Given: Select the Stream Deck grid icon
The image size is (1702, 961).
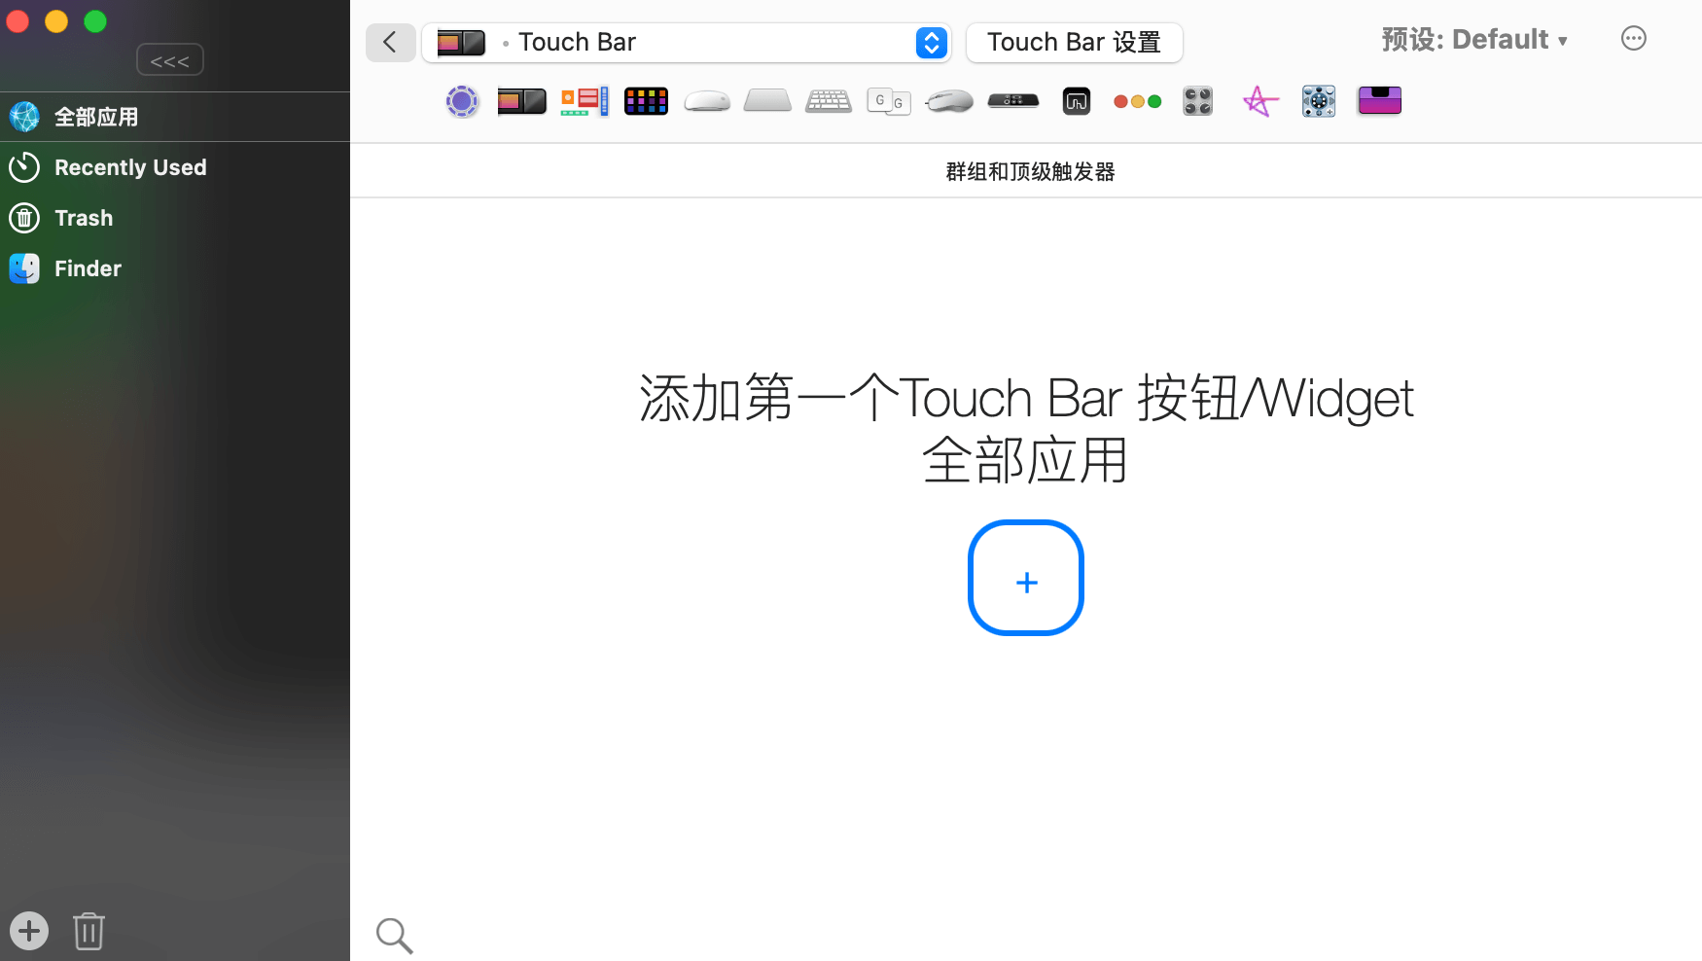Looking at the screenshot, I should click(646, 101).
